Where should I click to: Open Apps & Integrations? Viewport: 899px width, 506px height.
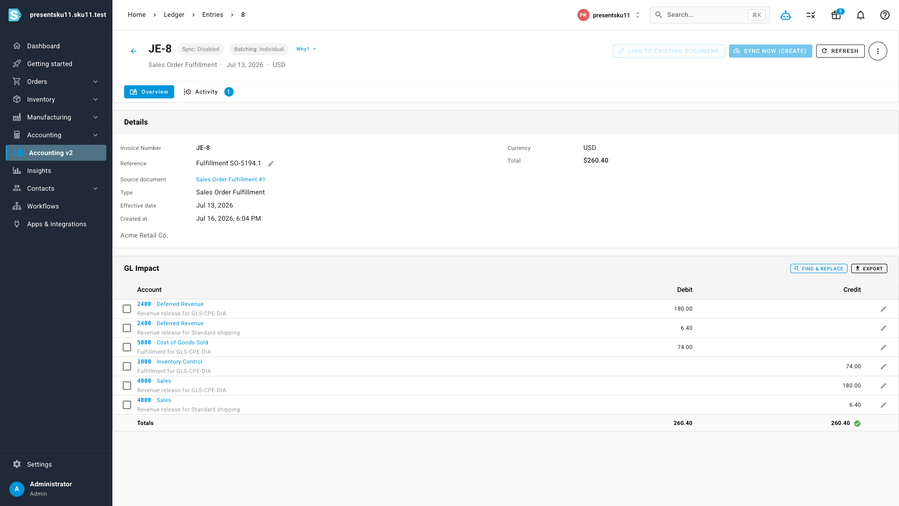tap(56, 224)
